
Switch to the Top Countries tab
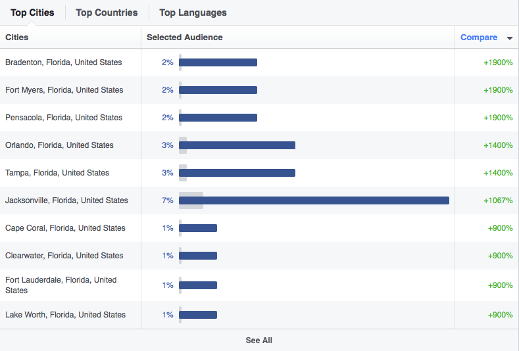pyautogui.click(x=107, y=12)
